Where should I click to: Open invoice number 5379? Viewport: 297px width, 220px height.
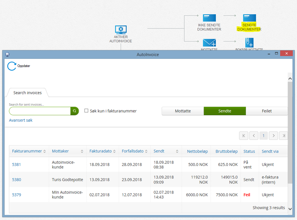(16, 195)
